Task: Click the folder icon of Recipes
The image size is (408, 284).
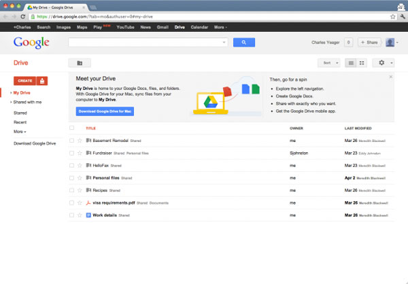Action: click(88, 190)
